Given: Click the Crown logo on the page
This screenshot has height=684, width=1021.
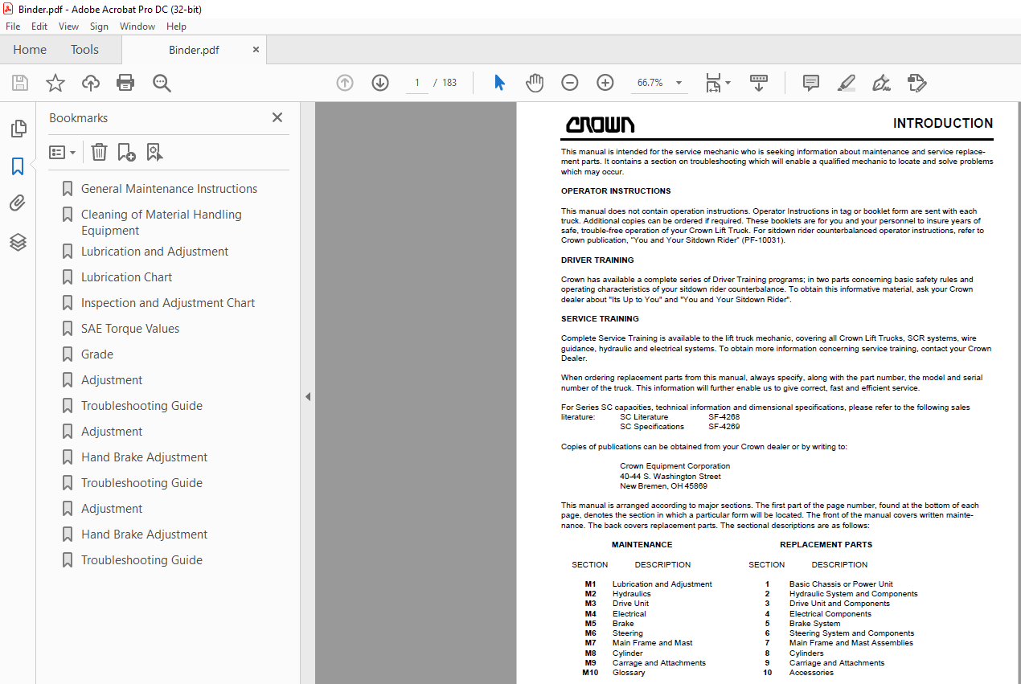Looking at the screenshot, I should tap(600, 125).
